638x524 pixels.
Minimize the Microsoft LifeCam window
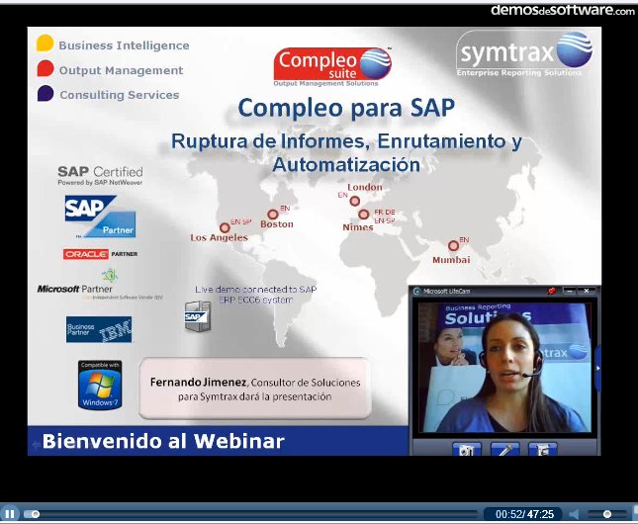(x=570, y=291)
